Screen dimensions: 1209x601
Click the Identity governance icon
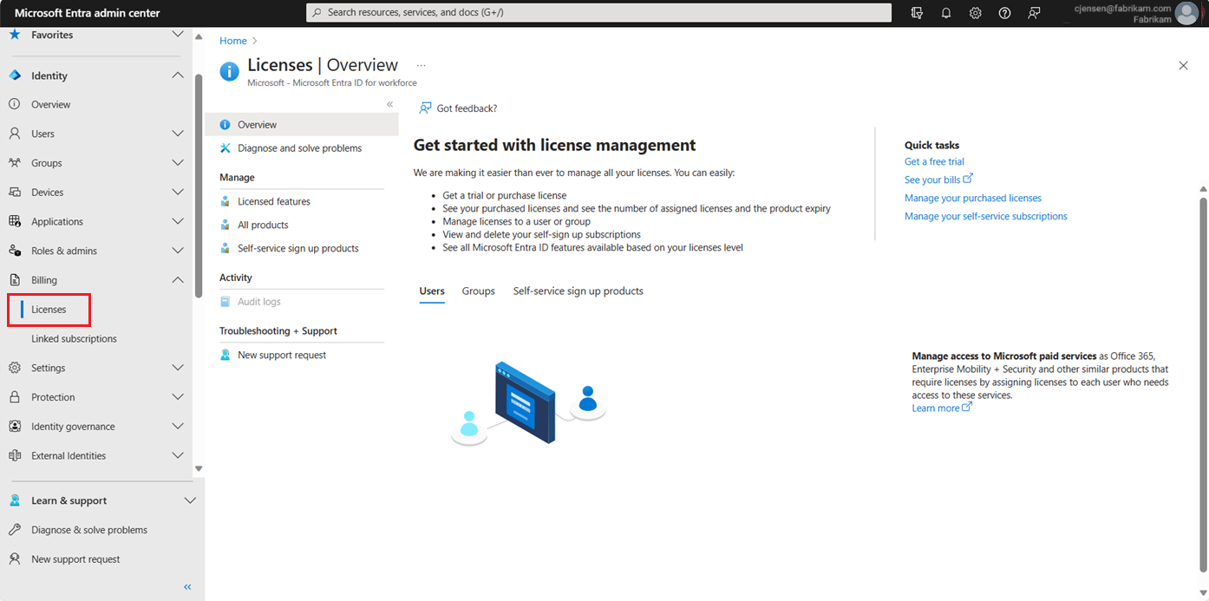click(15, 427)
